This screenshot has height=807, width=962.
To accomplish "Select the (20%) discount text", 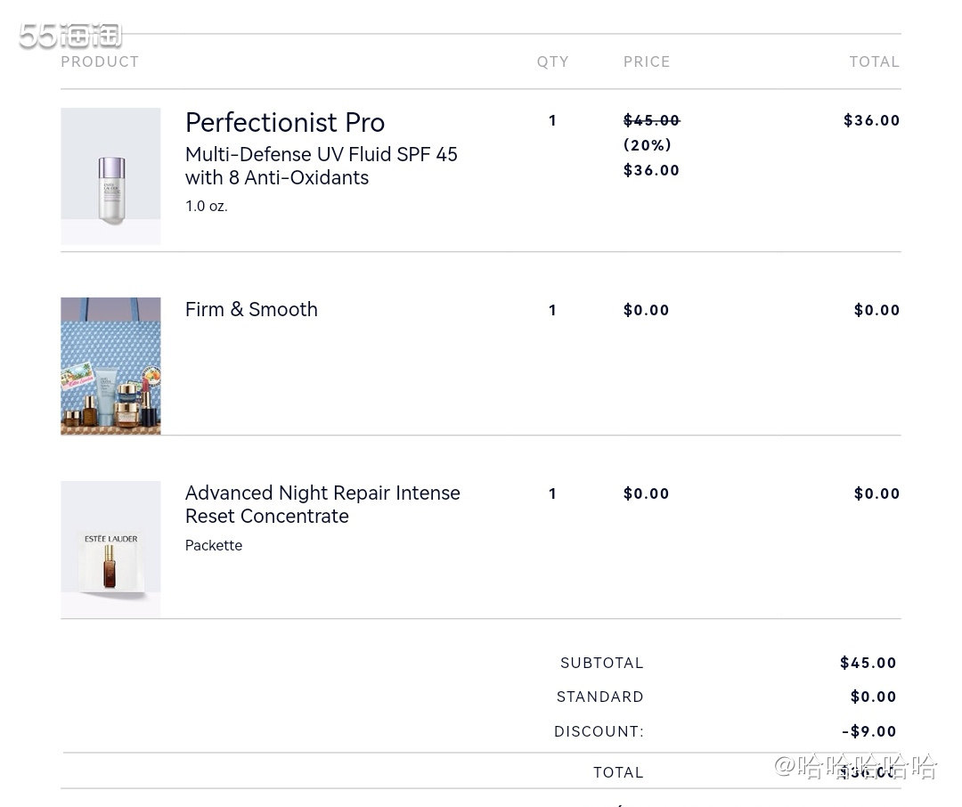I will [648, 145].
